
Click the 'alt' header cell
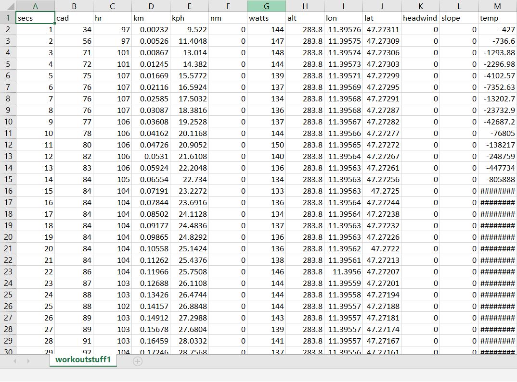coord(305,18)
